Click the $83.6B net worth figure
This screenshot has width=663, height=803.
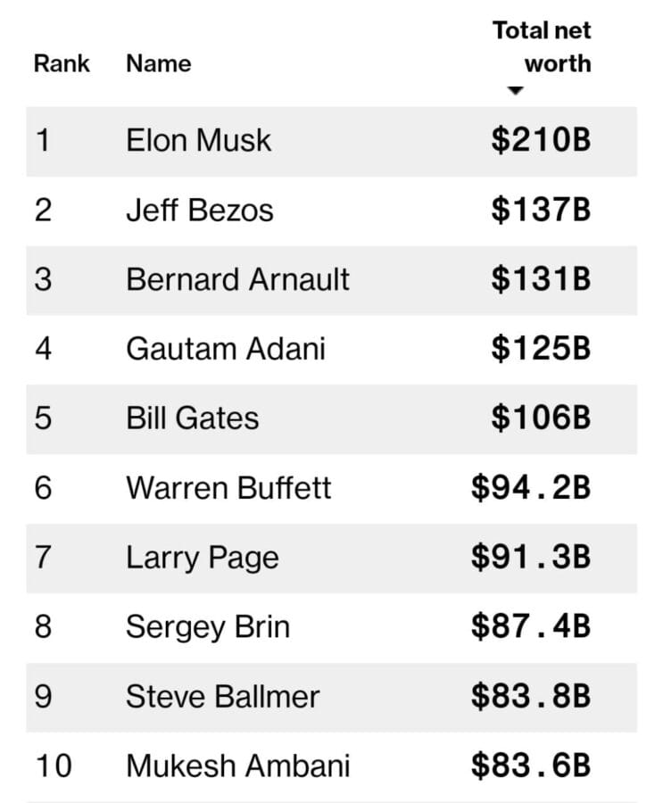point(531,766)
